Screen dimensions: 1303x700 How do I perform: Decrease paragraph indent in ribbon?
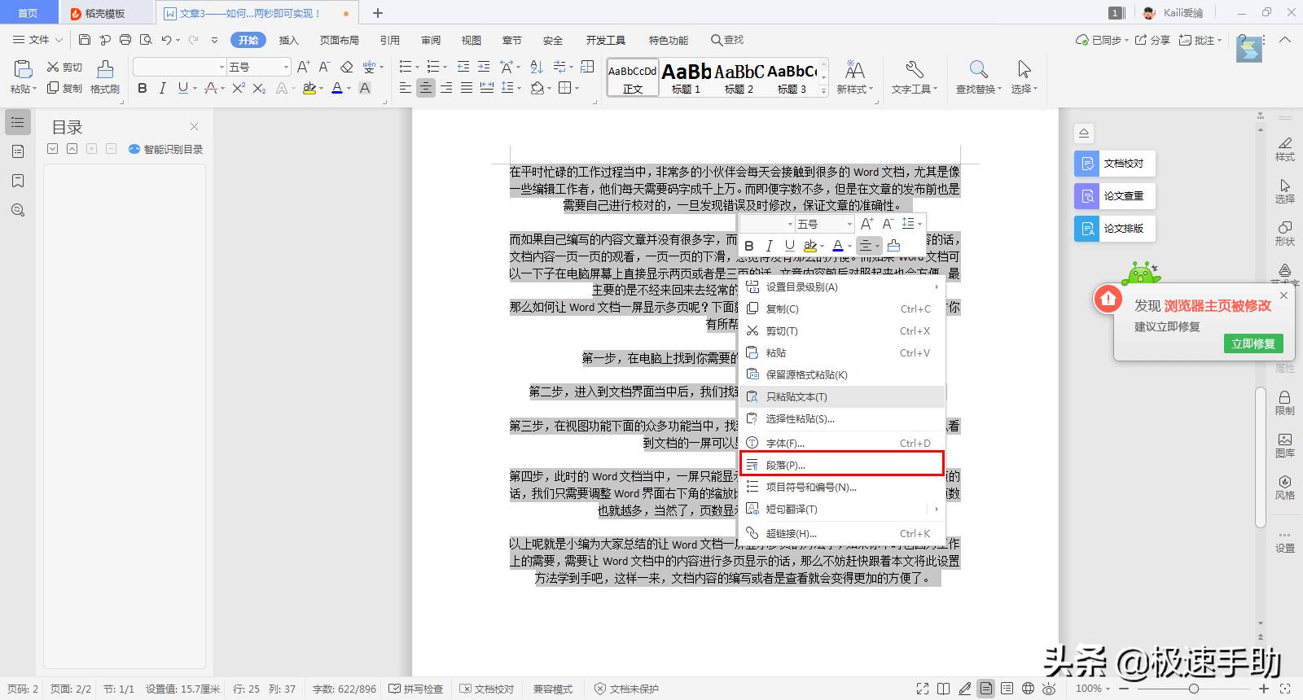pyautogui.click(x=463, y=67)
